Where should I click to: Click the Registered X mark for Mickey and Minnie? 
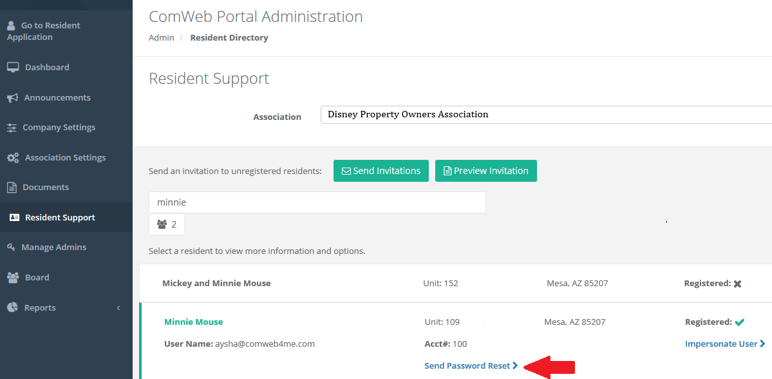[x=737, y=284]
